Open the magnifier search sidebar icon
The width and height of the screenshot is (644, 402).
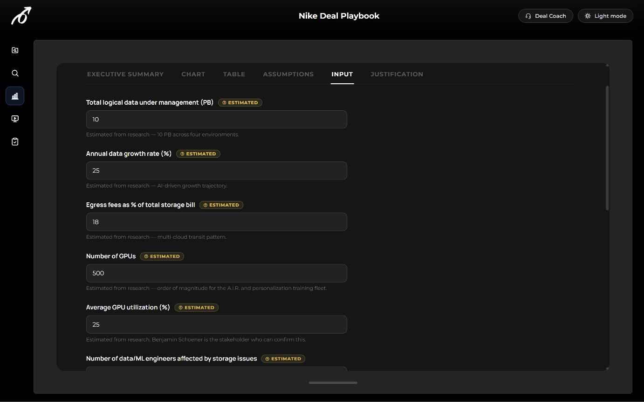pos(15,73)
